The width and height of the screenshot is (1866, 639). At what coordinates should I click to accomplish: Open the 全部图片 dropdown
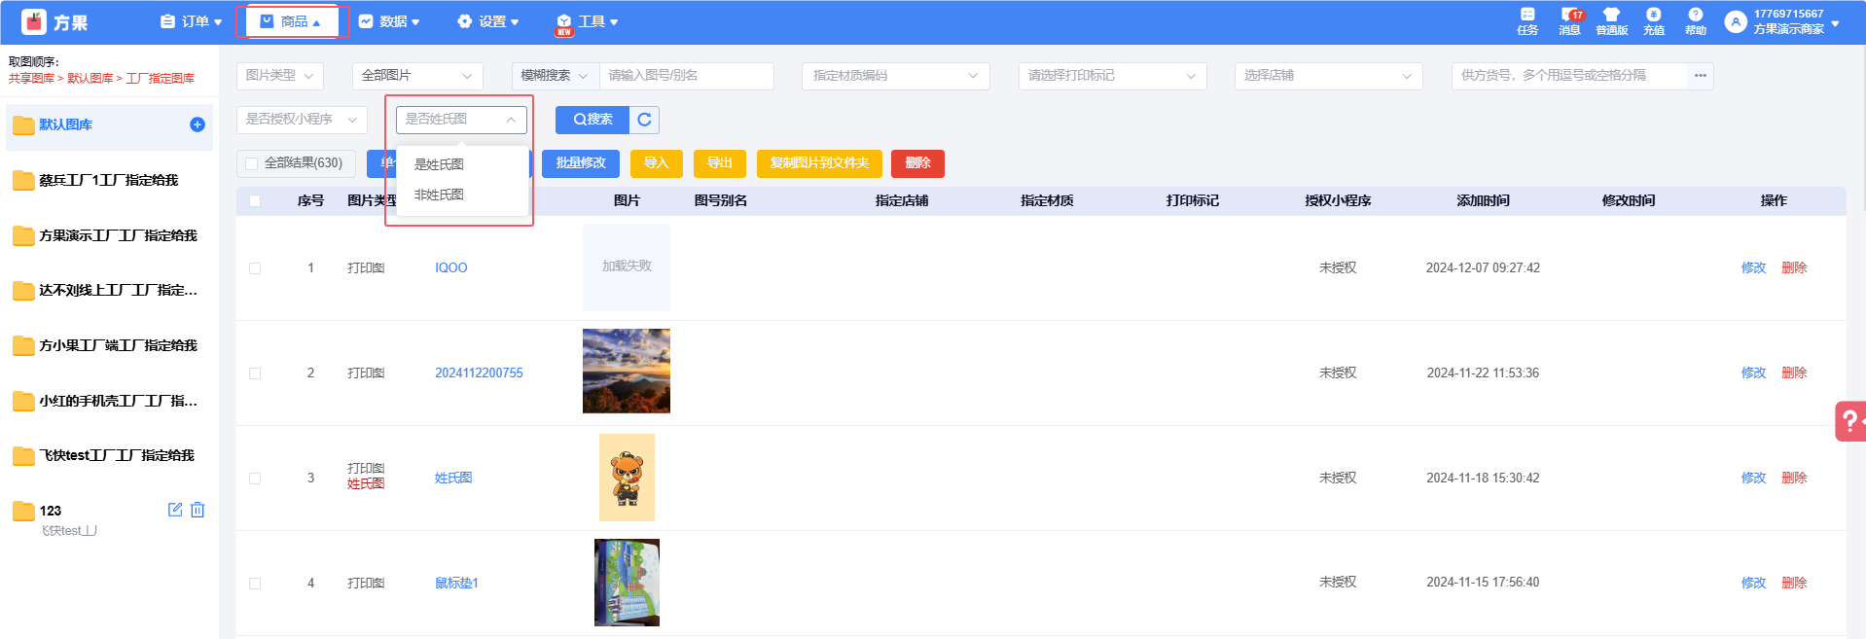click(x=417, y=76)
